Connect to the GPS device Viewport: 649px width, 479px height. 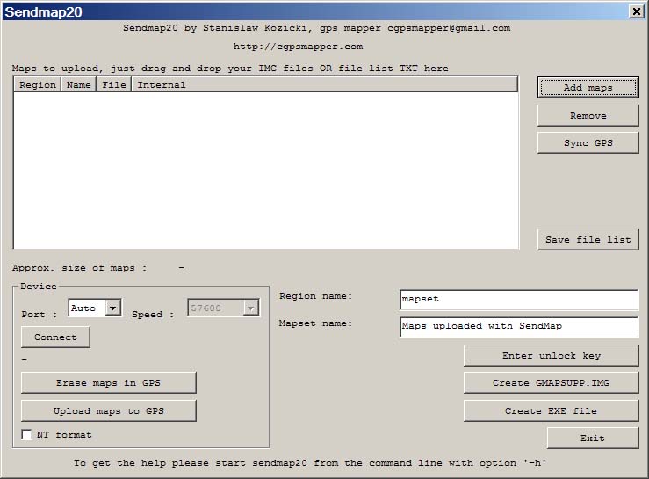55,337
